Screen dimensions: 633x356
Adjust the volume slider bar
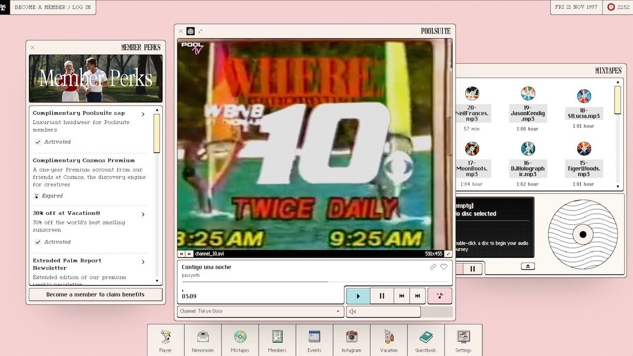[384, 312]
